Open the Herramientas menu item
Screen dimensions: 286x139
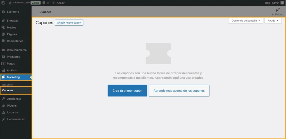coord(16,119)
